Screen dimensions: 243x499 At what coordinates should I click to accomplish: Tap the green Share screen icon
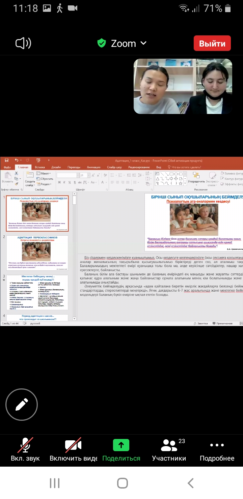click(121, 445)
